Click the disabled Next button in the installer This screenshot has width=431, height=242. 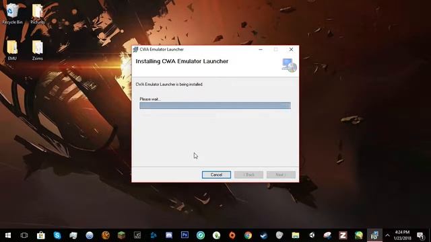point(281,175)
